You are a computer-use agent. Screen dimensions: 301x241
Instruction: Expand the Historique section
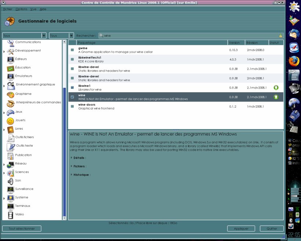click(72, 175)
